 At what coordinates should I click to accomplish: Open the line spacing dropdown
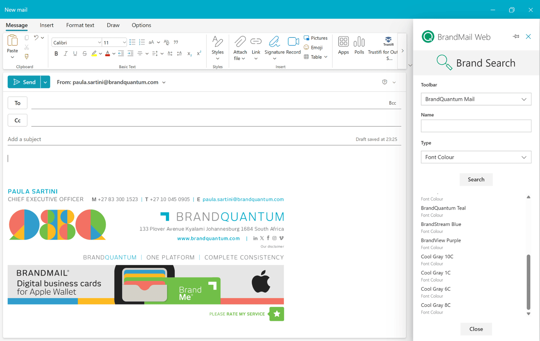(162, 54)
